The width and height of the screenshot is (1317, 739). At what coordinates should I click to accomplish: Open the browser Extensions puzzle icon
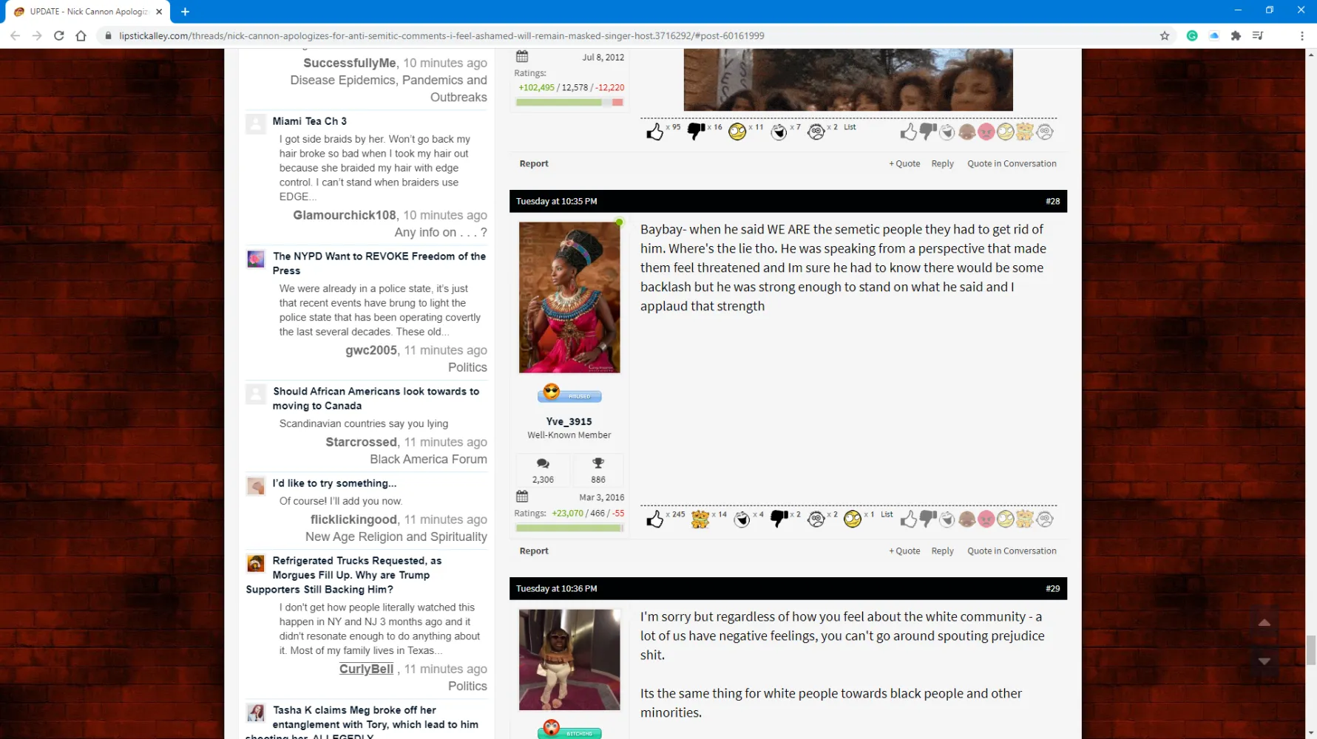[1236, 35]
